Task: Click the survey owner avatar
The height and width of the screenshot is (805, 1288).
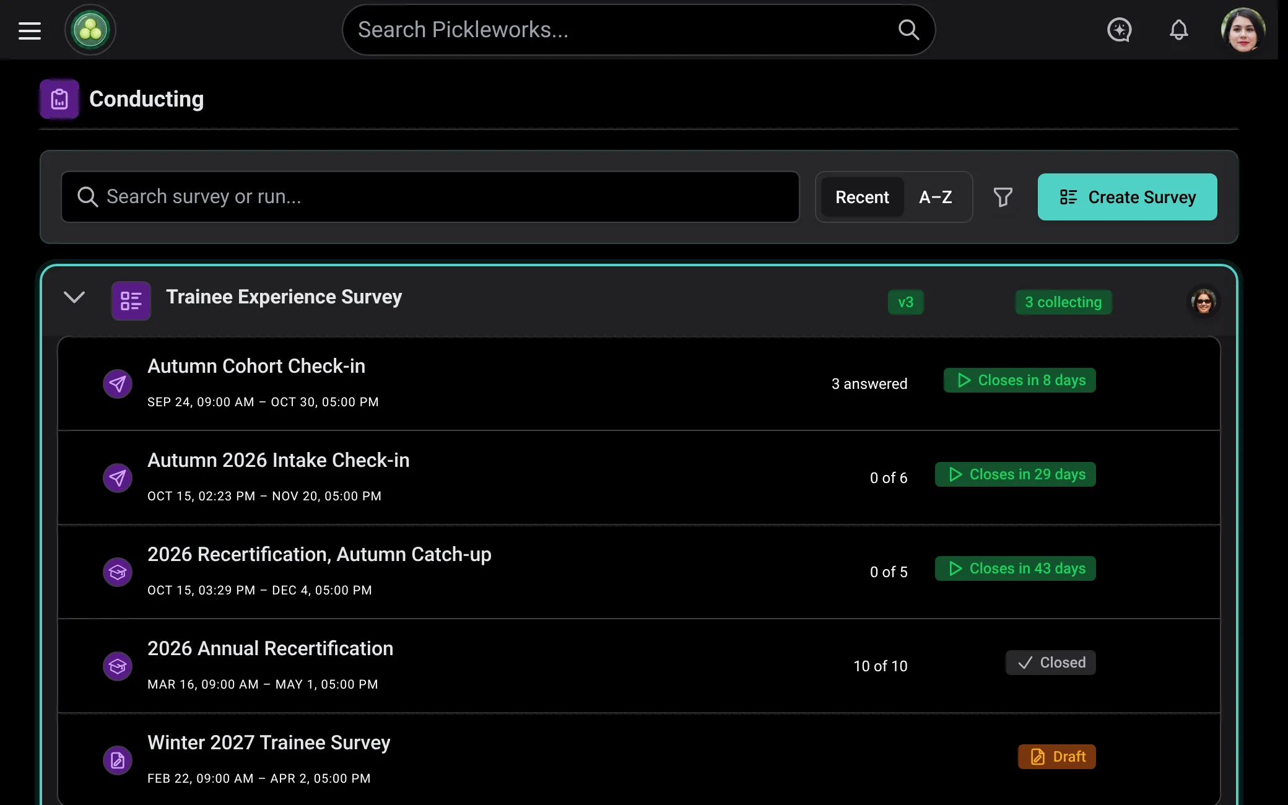Action: [1204, 302]
